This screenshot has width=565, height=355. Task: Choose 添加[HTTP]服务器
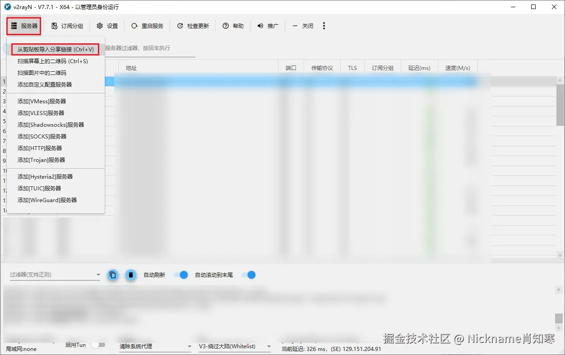(56, 148)
